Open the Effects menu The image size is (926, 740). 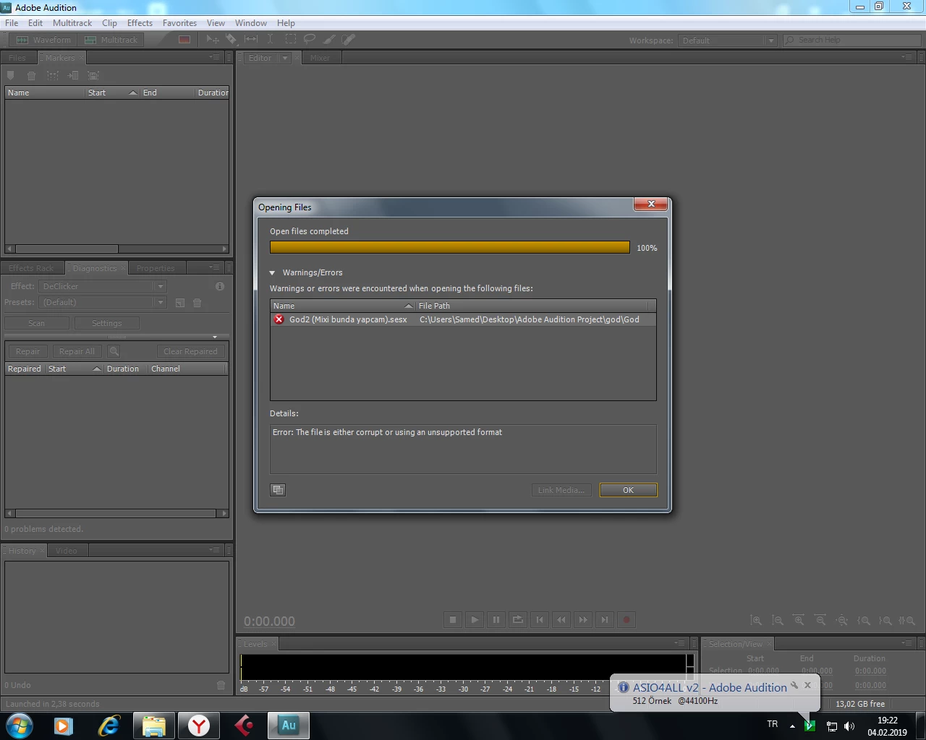140,23
